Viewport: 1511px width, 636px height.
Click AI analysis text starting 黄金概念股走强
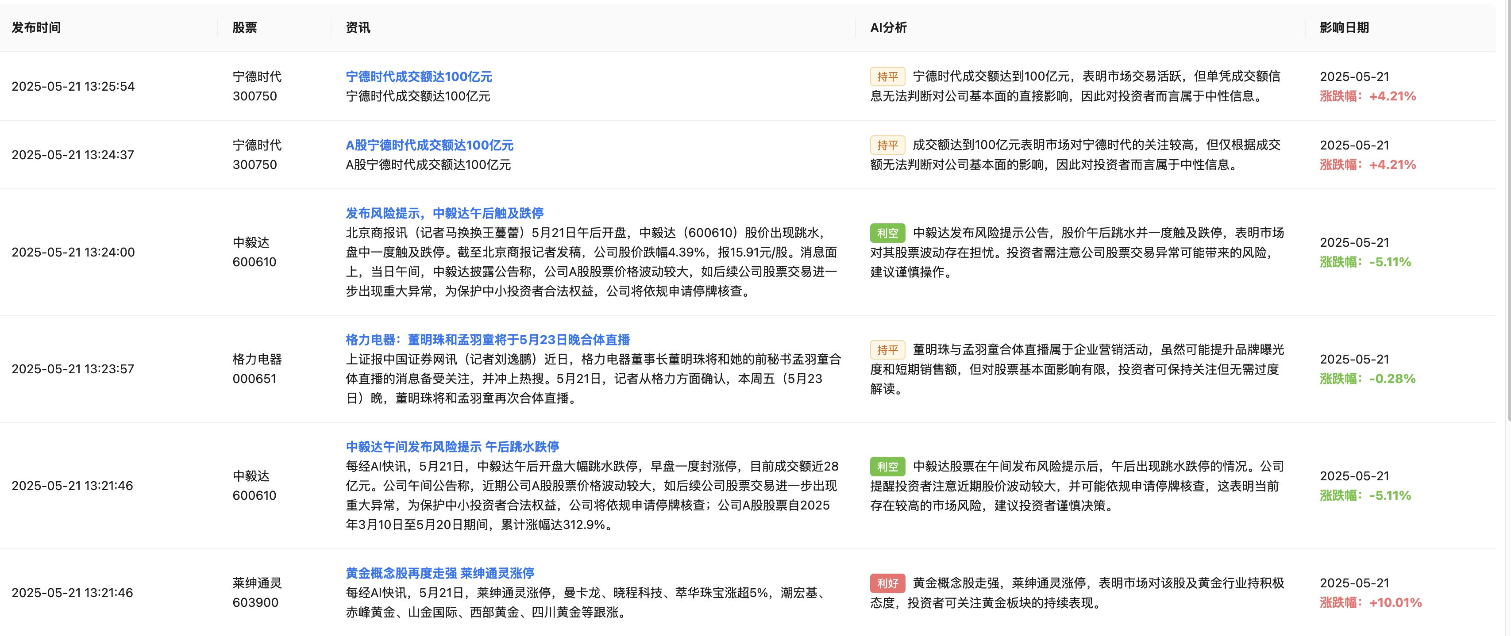(1077, 593)
